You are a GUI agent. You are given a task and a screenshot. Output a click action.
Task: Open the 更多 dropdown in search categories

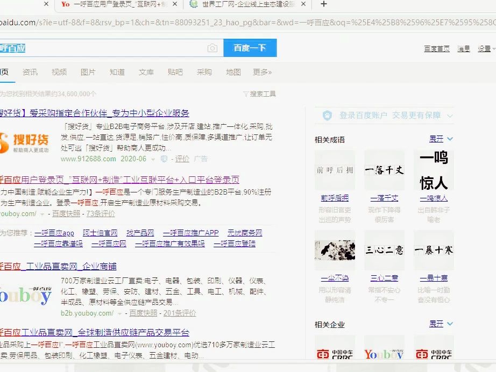click(261, 71)
